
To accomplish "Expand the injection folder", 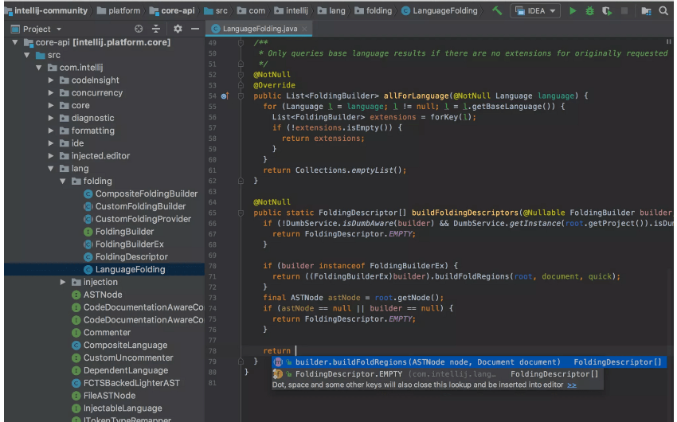I will coord(64,283).
